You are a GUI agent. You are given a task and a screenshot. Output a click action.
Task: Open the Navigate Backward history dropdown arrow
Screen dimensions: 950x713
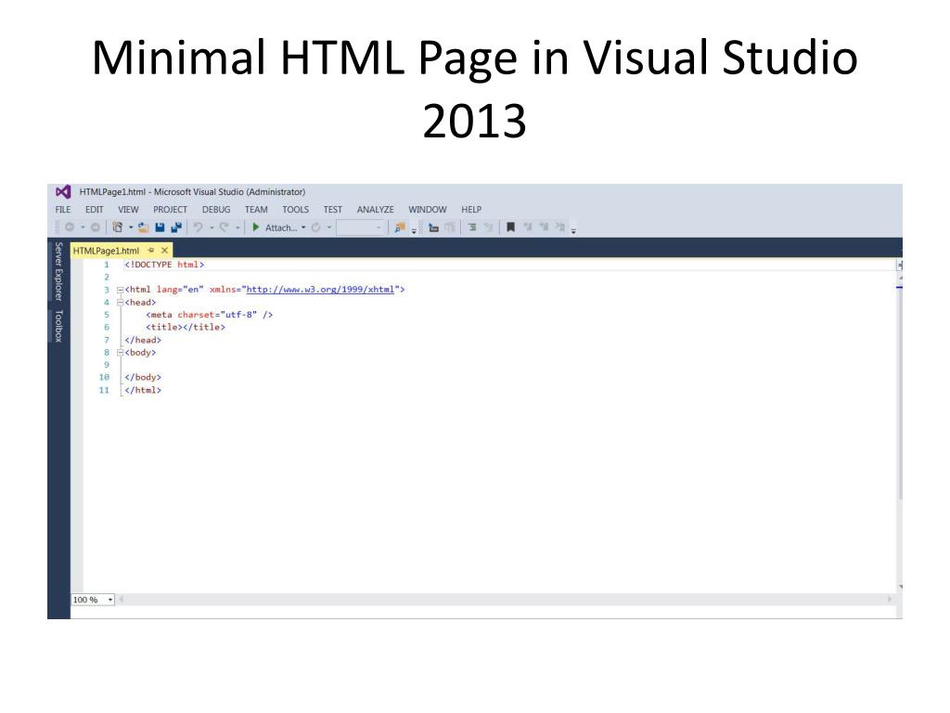(83, 227)
